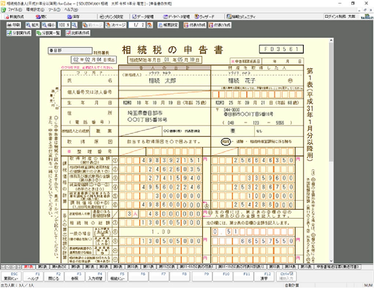Click vertical scrollbar up arrow
Viewport: 374px width, 288px height.
331,40
